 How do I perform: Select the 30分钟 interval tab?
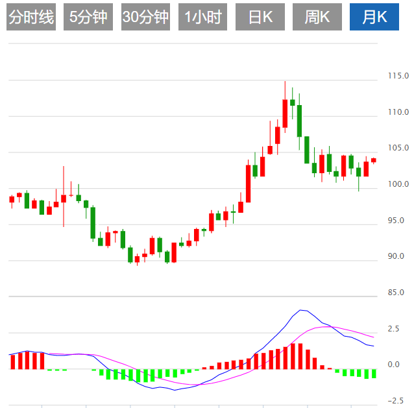coord(145,17)
